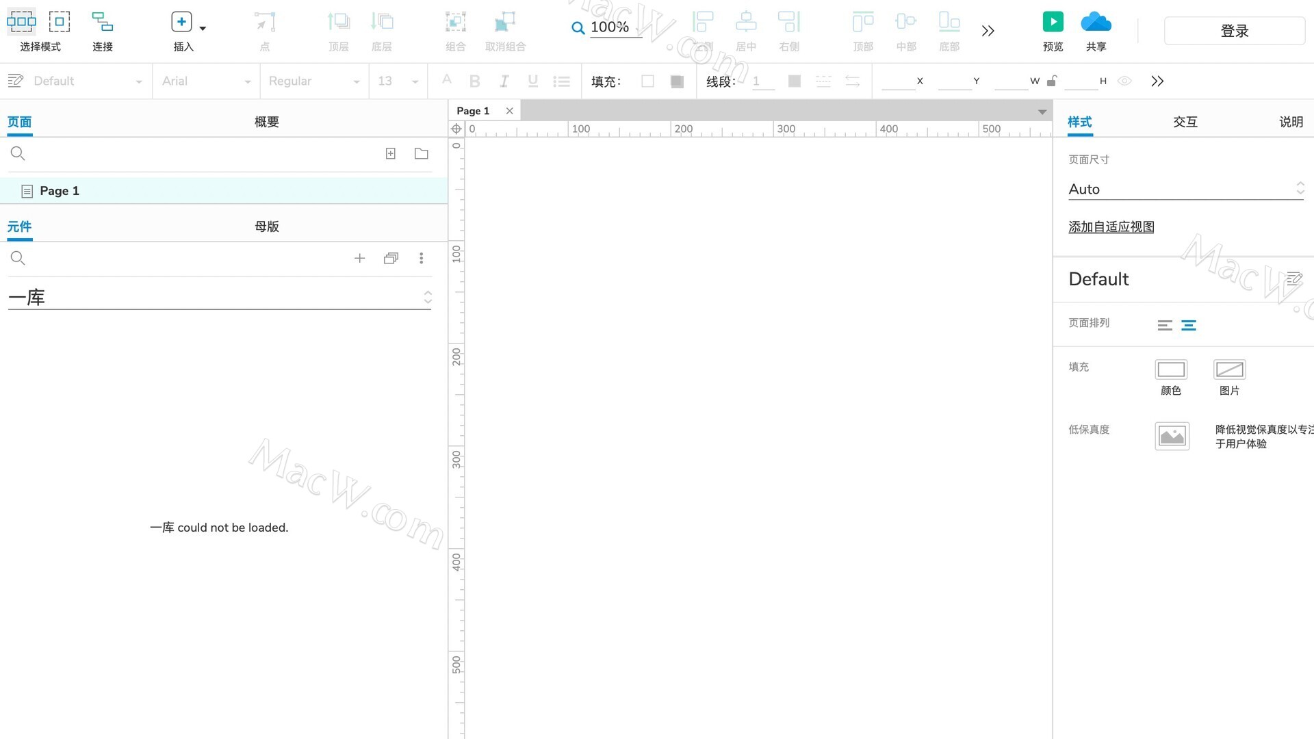This screenshot has width=1314, height=739.
Task: Click the 共享 share cloud icon
Action: coord(1096,22)
